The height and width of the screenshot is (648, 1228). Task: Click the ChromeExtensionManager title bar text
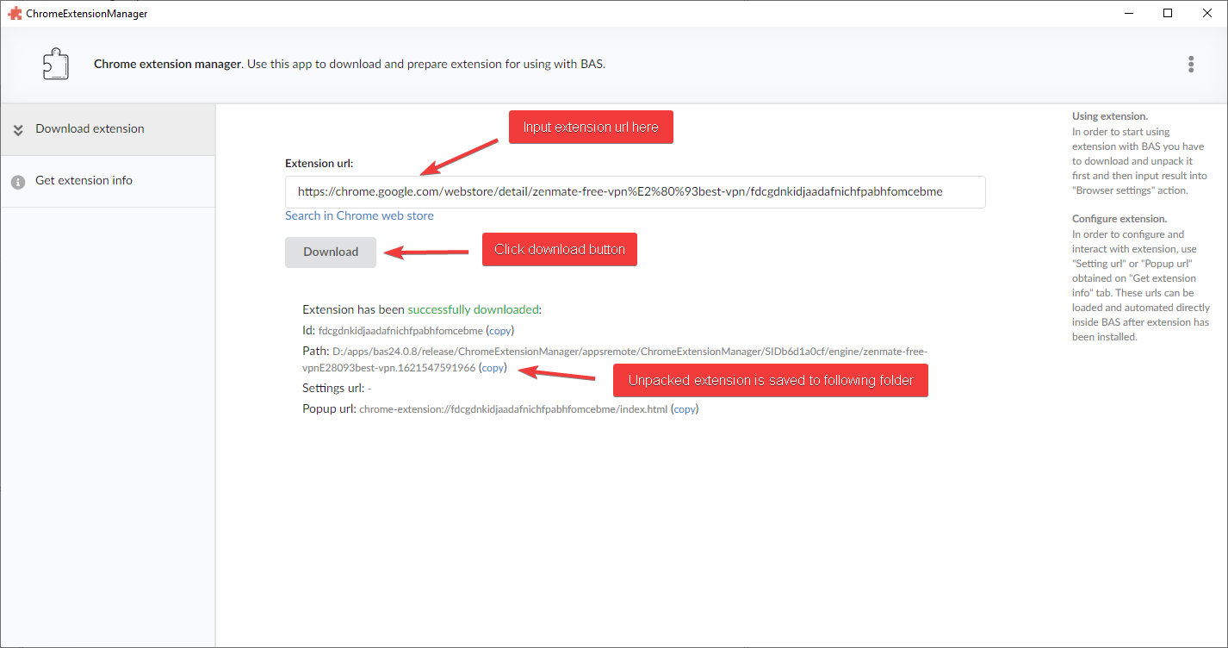[85, 13]
